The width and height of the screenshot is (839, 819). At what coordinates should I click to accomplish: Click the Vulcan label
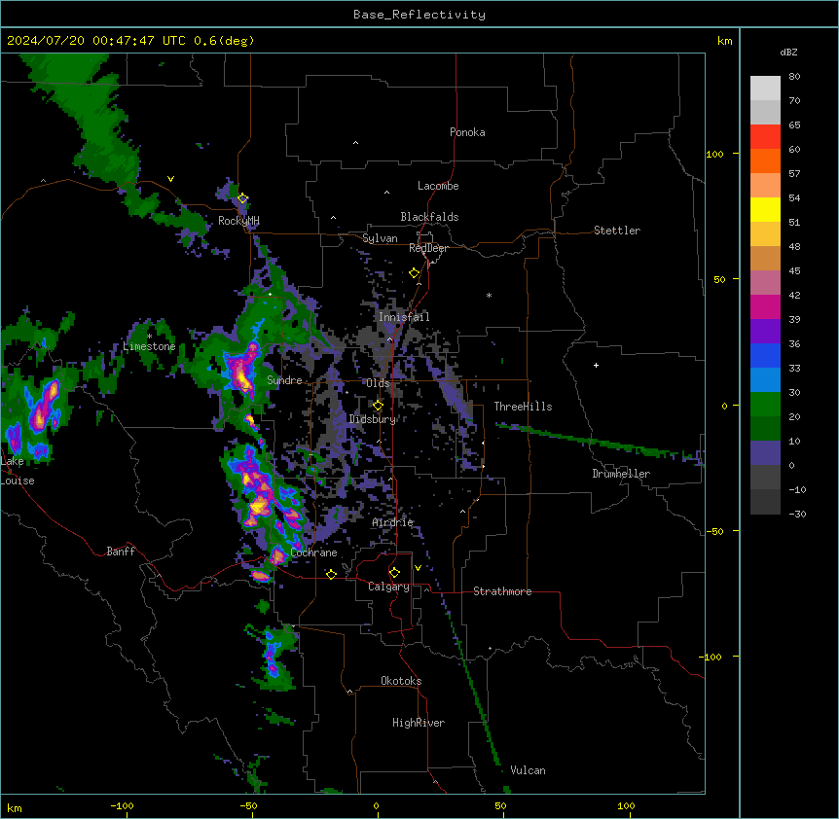529,770
